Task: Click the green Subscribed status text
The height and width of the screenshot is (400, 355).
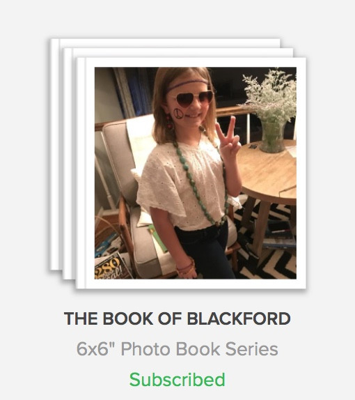Action: 177,380
